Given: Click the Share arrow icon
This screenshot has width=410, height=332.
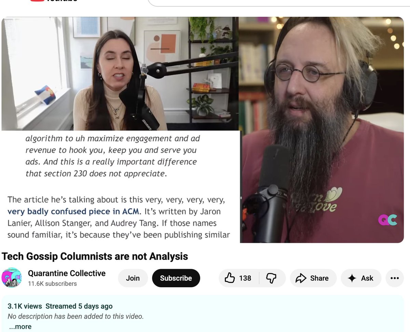Looking at the screenshot, I should coord(301,278).
